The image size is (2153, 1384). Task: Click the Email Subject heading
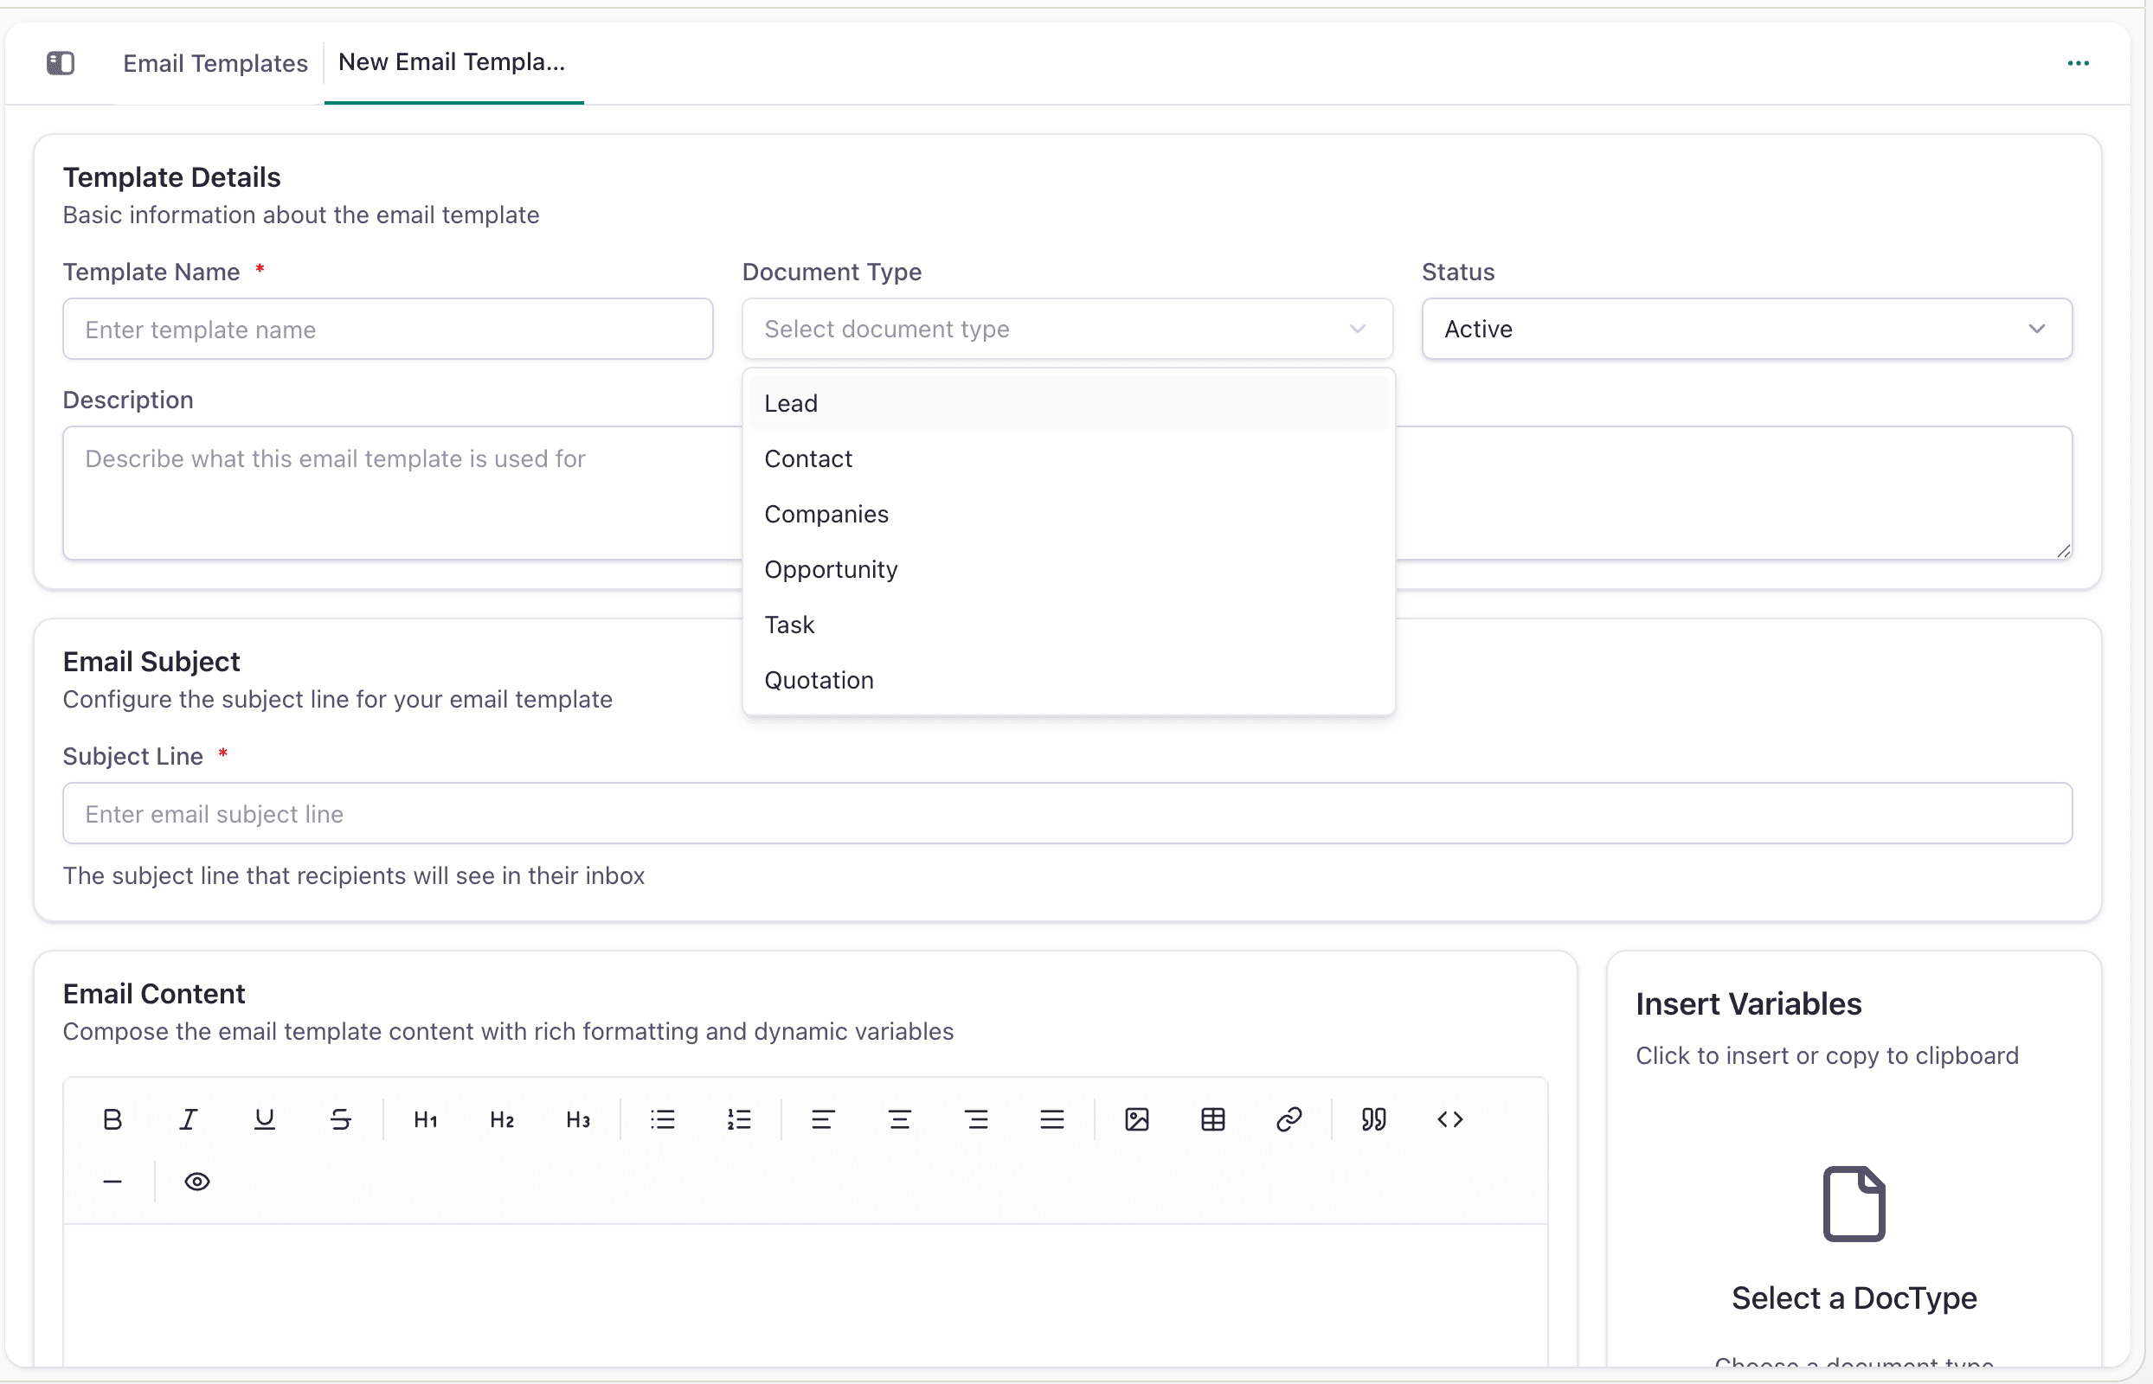pyautogui.click(x=151, y=662)
